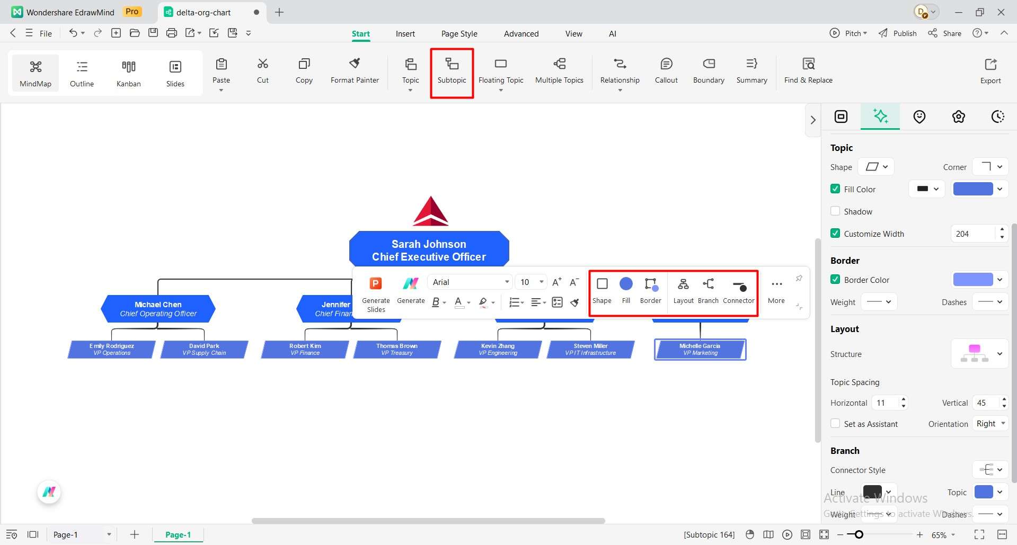Open the AI assistant floating button
The image size is (1017, 545).
49,492
